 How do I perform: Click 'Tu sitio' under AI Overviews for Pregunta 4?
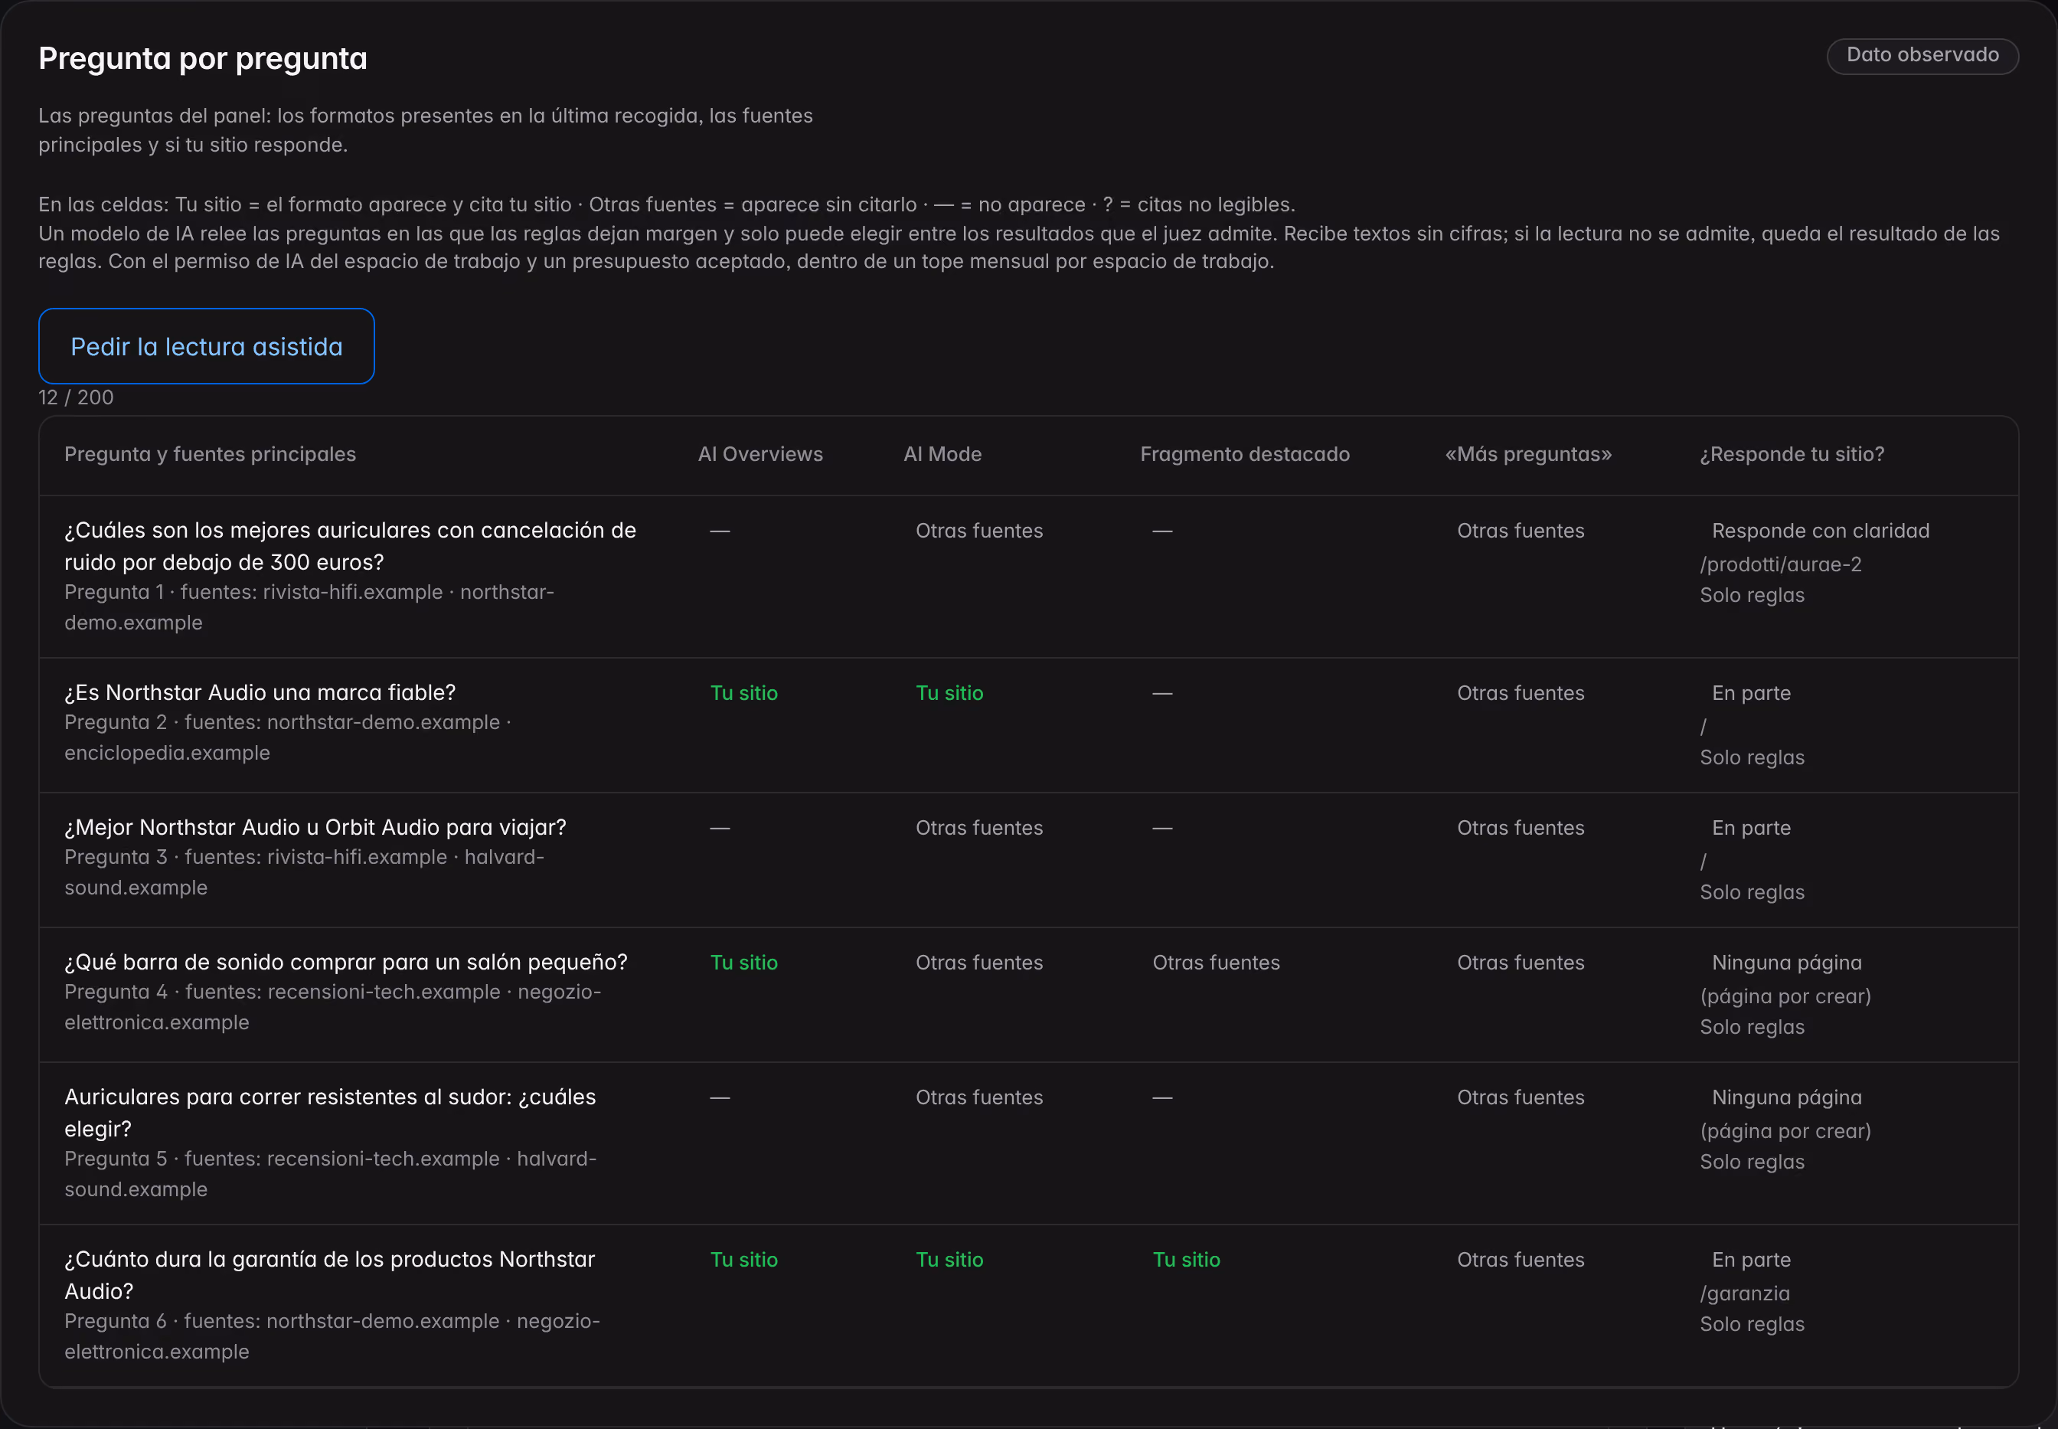point(744,963)
